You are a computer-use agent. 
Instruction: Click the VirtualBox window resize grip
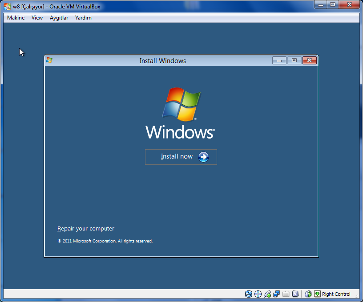click(x=357, y=296)
